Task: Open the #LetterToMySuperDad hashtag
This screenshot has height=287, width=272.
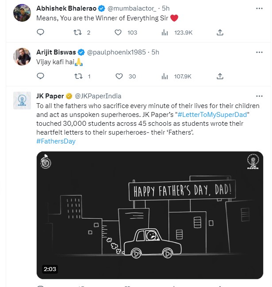Action: coord(210,115)
